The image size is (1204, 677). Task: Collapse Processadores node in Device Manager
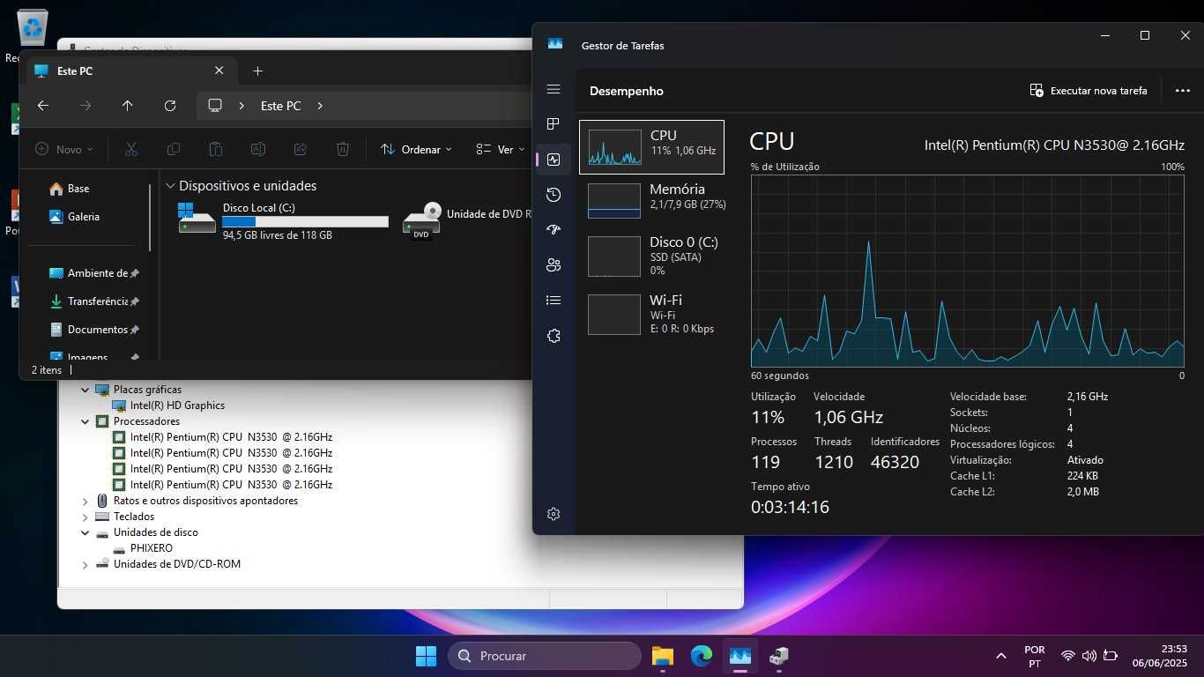pyautogui.click(x=85, y=421)
